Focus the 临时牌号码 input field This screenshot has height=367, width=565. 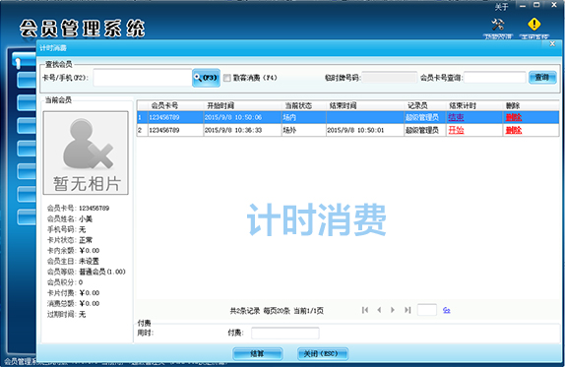390,78
